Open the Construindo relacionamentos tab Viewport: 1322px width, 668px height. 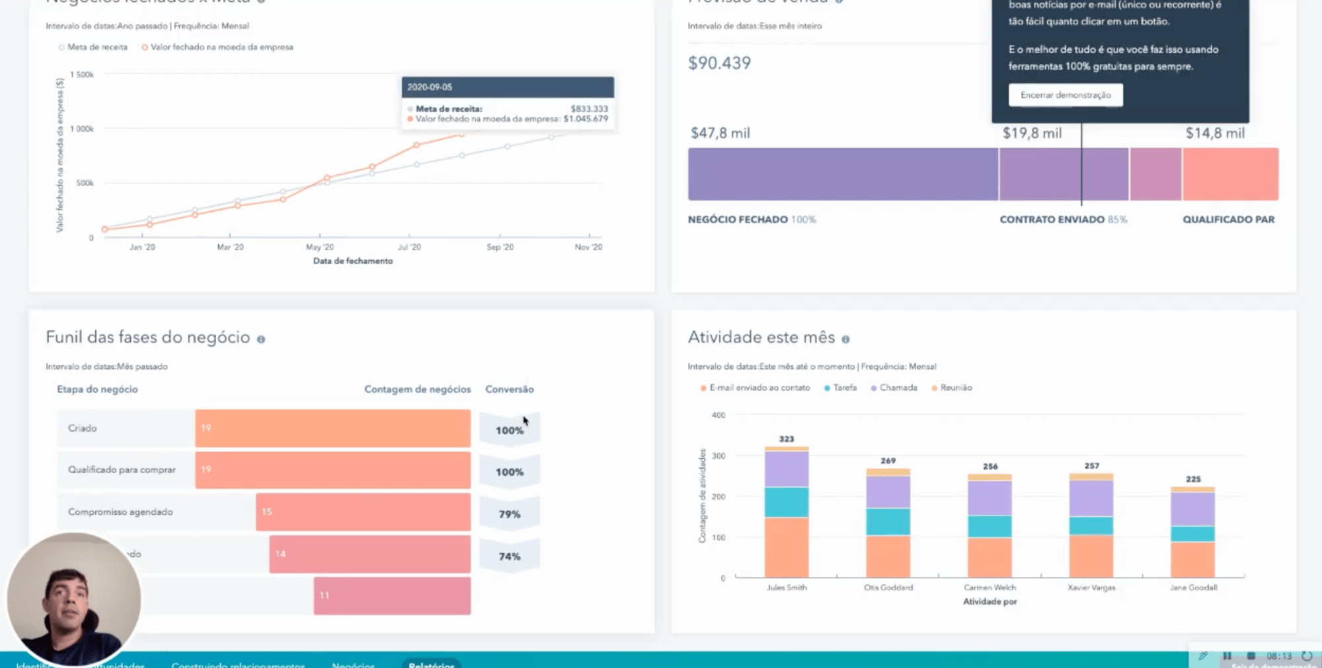point(238,664)
